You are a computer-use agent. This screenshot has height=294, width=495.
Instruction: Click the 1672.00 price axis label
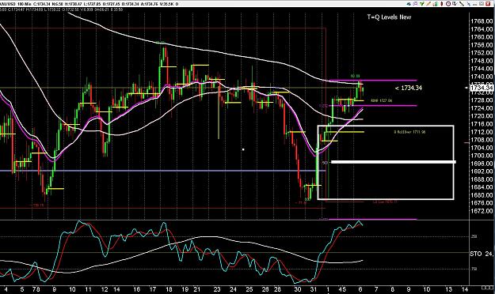pyautogui.click(x=482, y=211)
